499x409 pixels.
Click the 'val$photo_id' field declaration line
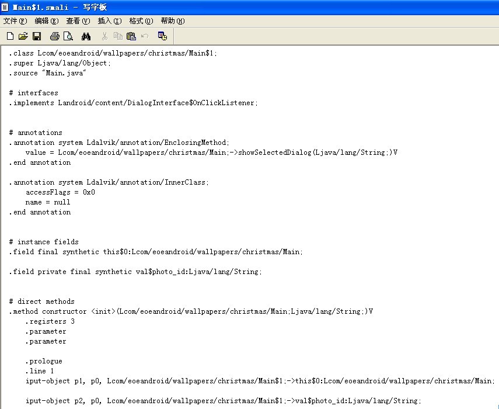point(135,272)
